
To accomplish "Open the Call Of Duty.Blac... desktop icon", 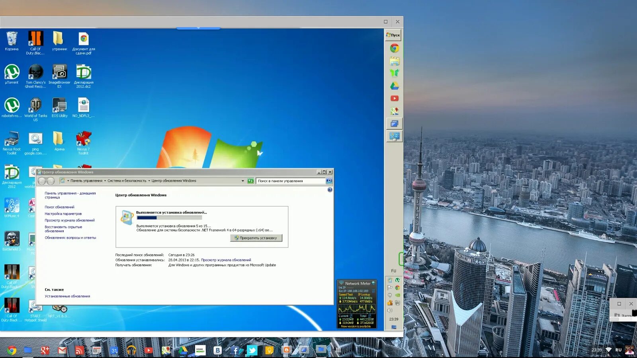I will point(35,43).
